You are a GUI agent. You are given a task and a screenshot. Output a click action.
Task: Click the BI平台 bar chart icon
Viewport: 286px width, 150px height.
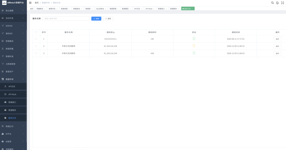click(x=3, y=134)
